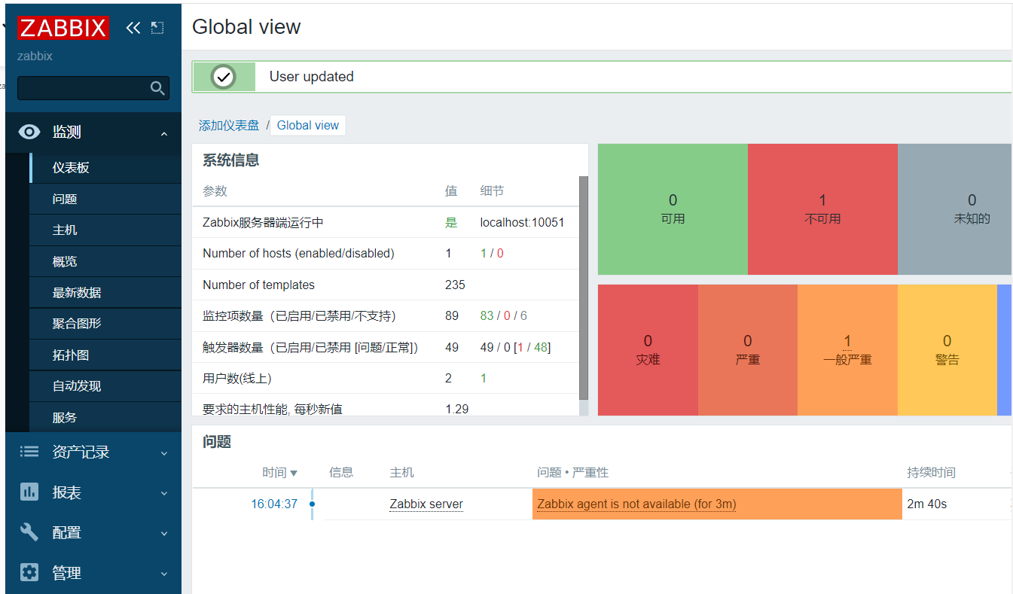
Task: Click the 持续时间 column header
Action: tap(932, 473)
